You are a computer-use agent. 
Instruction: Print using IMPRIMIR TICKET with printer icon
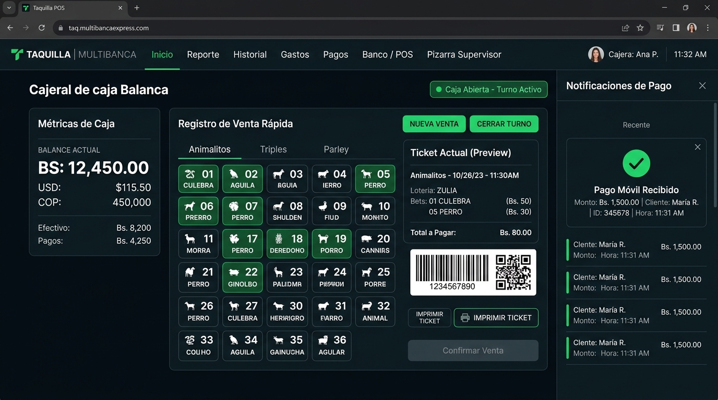coord(496,318)
